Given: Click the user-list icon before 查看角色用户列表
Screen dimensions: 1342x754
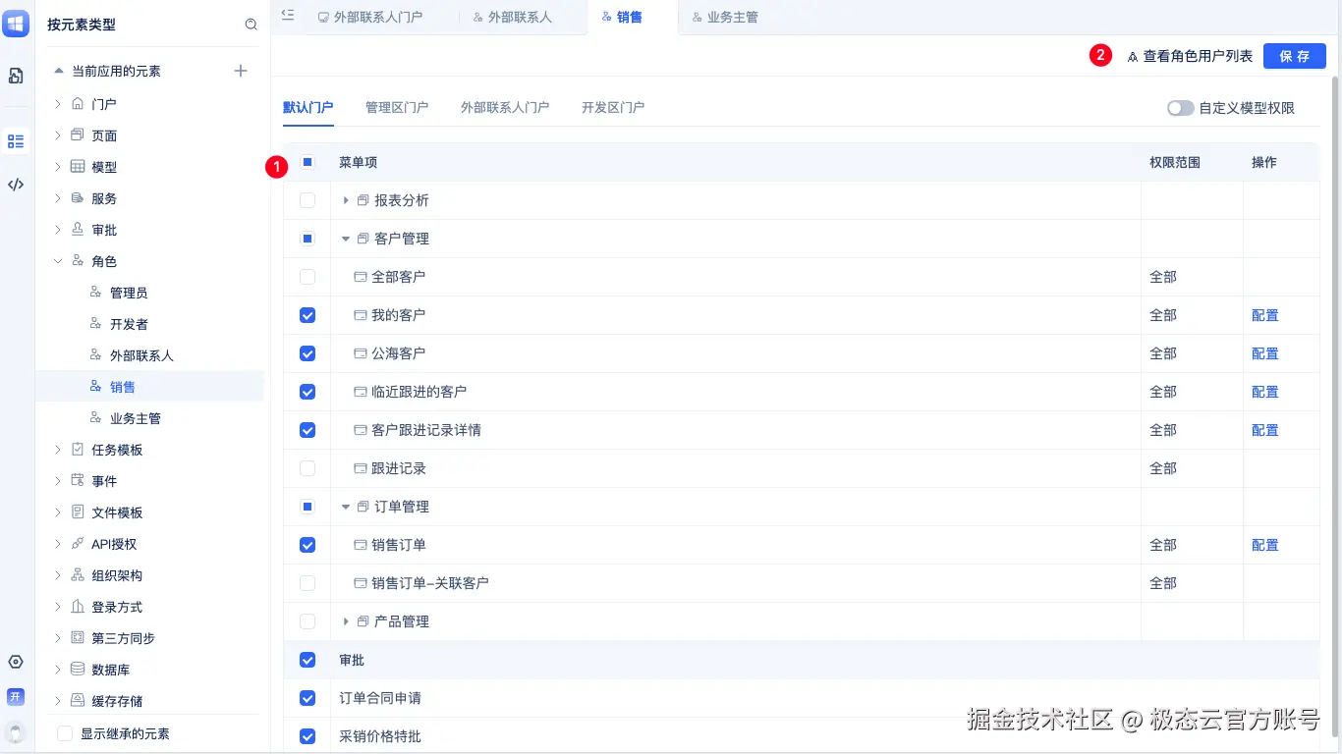Looking at the screenshot, I should tap(1133, 57).
